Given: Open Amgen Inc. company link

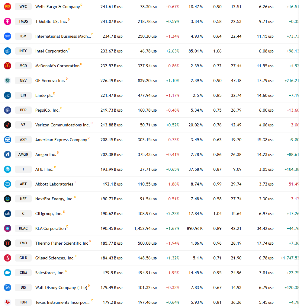Looking at the screenshot, I should [46, 154].
